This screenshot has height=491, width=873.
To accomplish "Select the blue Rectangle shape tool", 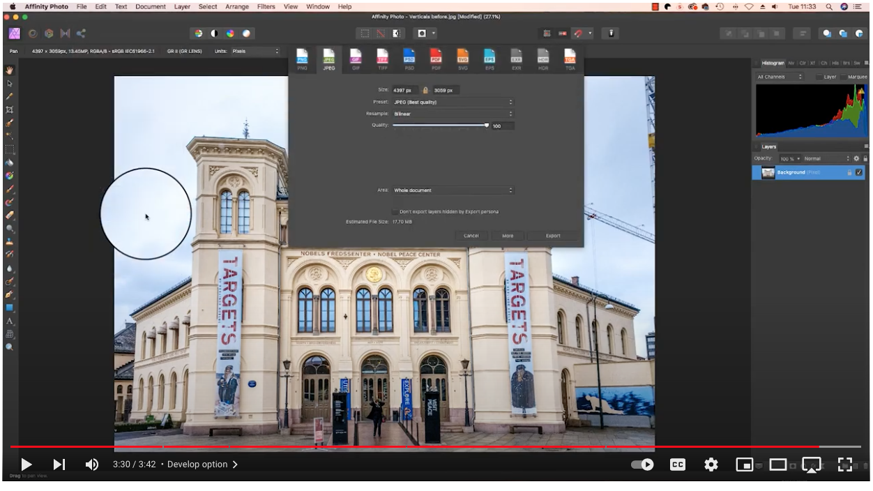I will click(x=10, y=308).
